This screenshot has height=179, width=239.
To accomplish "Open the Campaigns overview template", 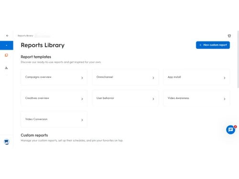I will [x=54, y=77].
